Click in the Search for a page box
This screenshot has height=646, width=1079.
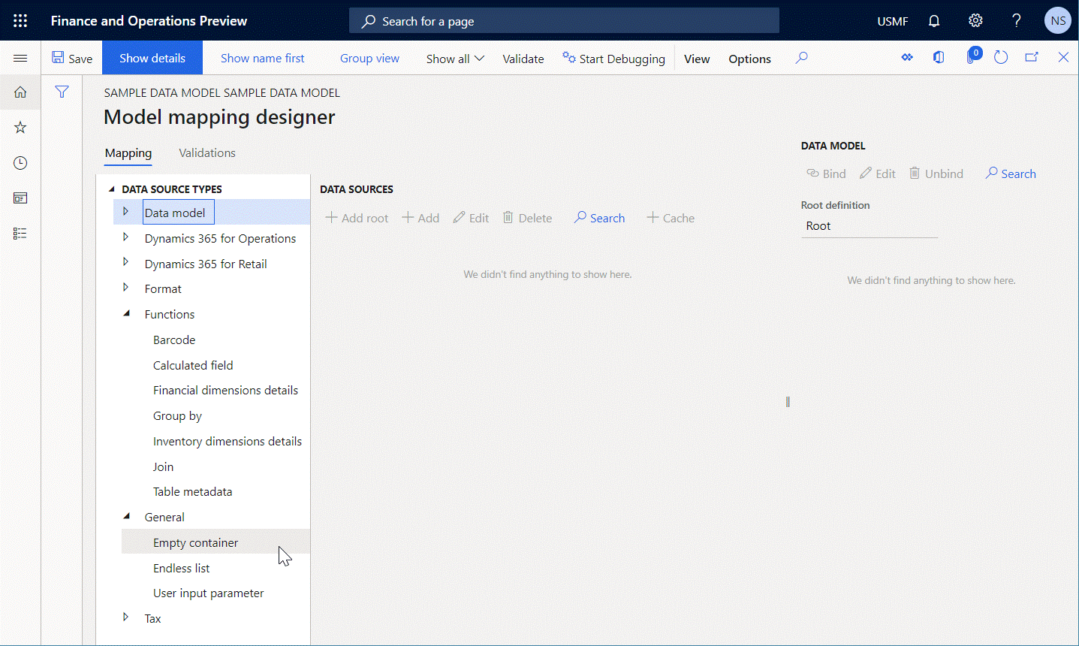[x=563, y=20]
